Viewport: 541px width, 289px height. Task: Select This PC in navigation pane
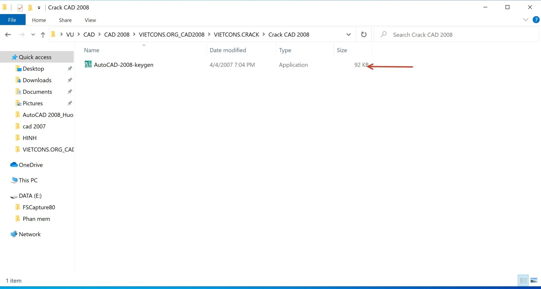click(x=28, y=180)
